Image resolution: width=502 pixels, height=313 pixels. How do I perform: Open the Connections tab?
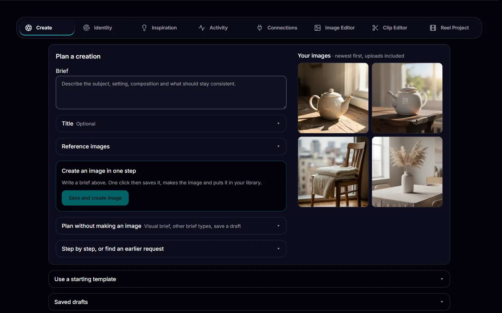(x=278, y=28)
